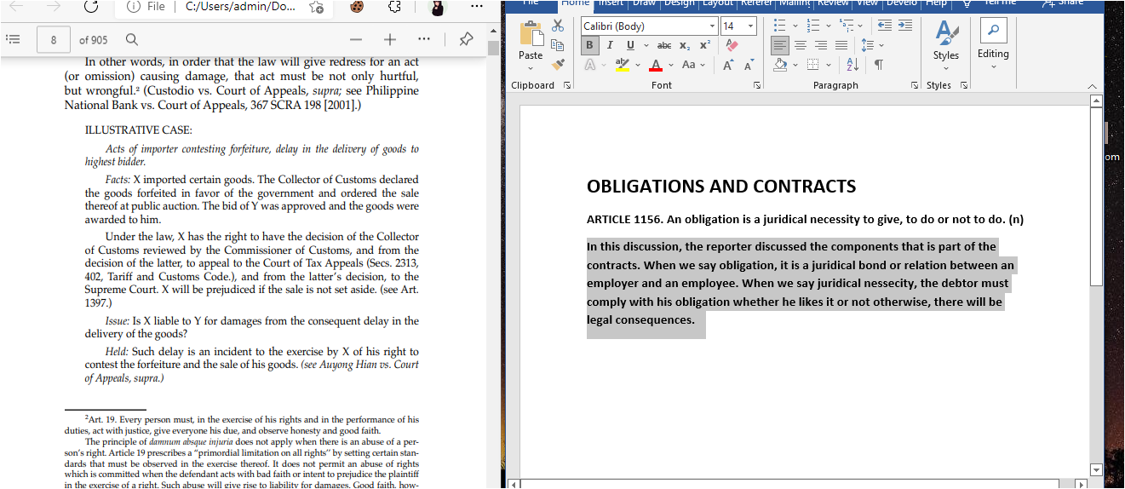Open the Styles gallery icon

click(x=946, y=32)
